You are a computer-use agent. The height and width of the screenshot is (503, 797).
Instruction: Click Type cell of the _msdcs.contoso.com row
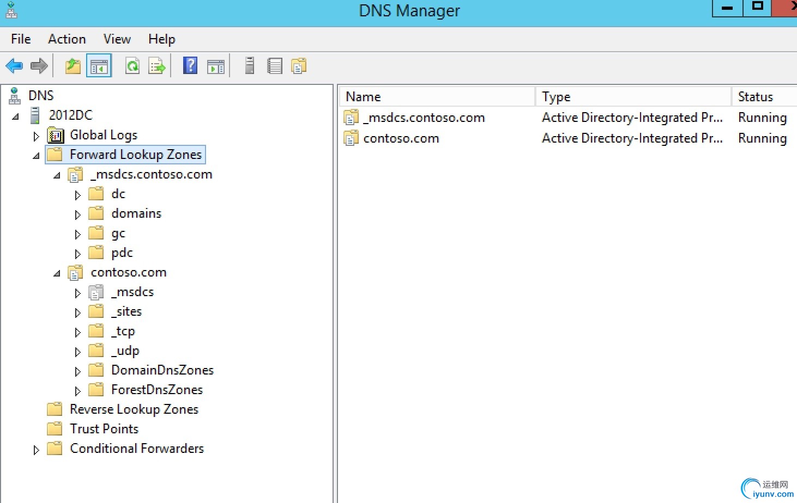pos(632,118)
